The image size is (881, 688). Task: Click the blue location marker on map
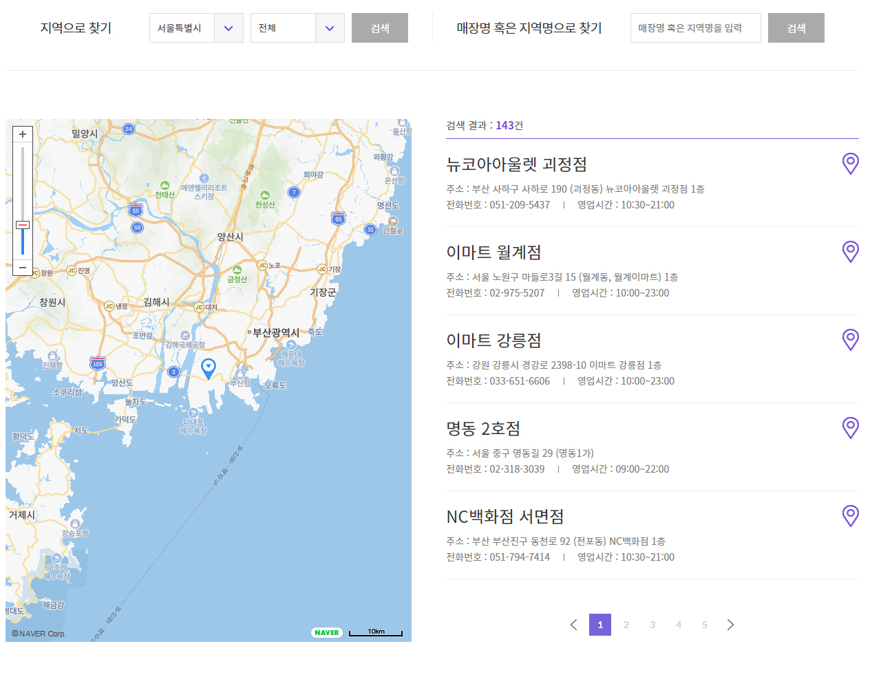[209, 369]
